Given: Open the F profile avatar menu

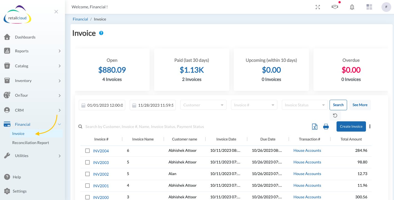Looking at the screenshot, I should click(x=386, y=7).
